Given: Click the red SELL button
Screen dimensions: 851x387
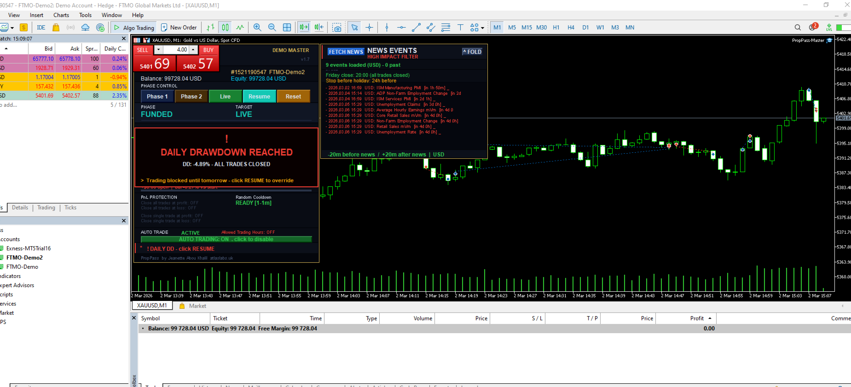Looking at the screenshot, I should click(143, 50).
